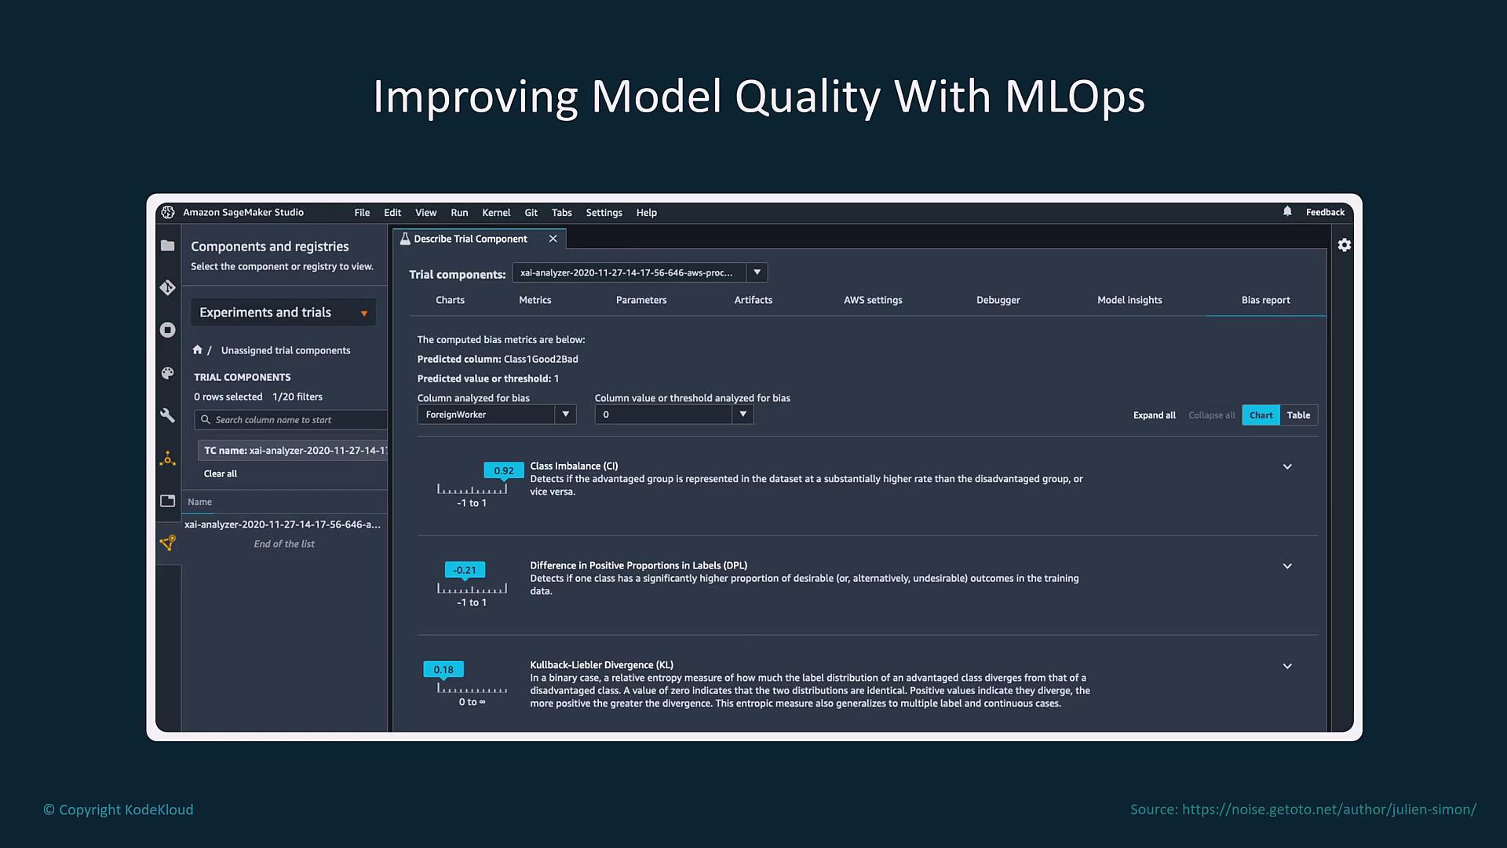The height and width of the screenshot is (848, 1507).
Task: Switch to Table view toggle
Action: coord(1298,415)
